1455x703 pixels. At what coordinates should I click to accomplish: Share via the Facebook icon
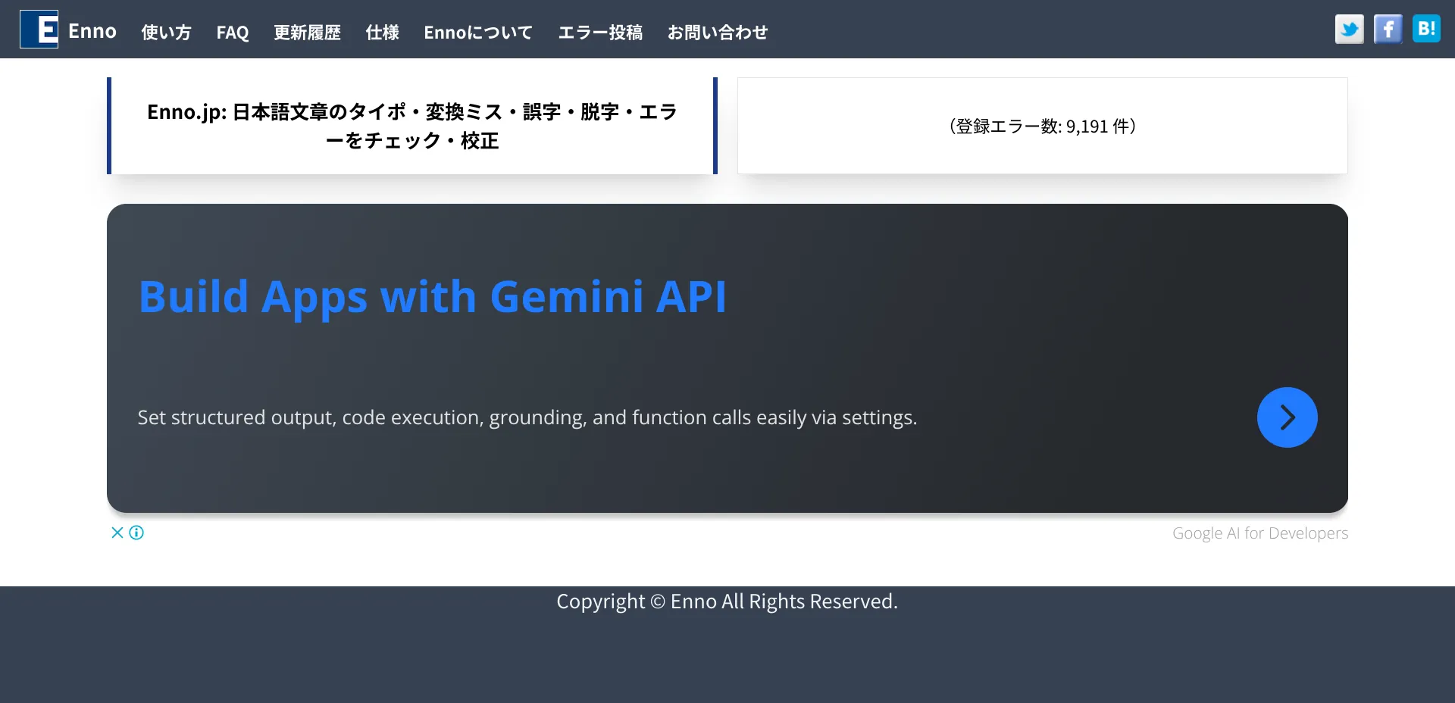(1388, 29)
